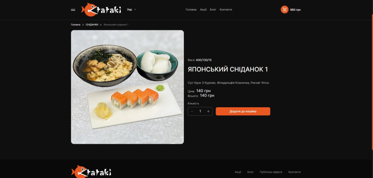Click the Tataki logo in the footer
373x178 pixels.
(x=91, y=172)
